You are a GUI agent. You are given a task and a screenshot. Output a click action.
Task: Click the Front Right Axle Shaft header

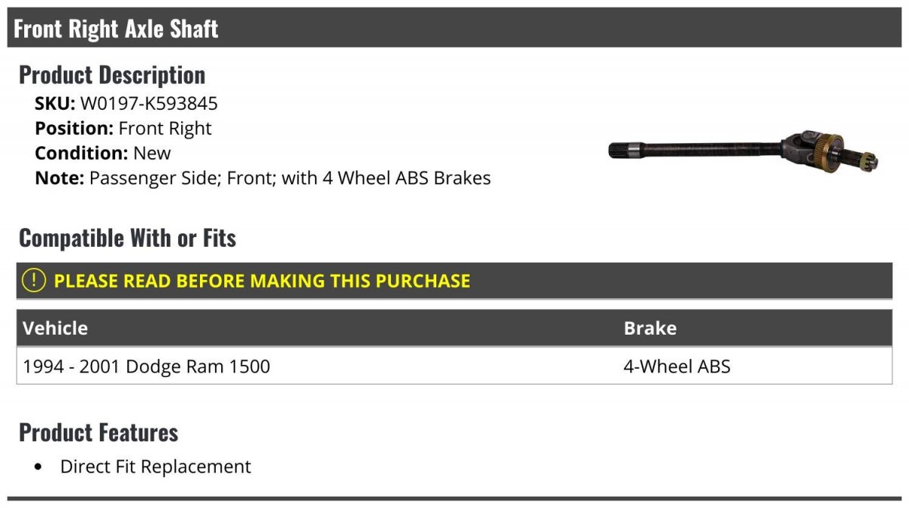click(116, 29)
